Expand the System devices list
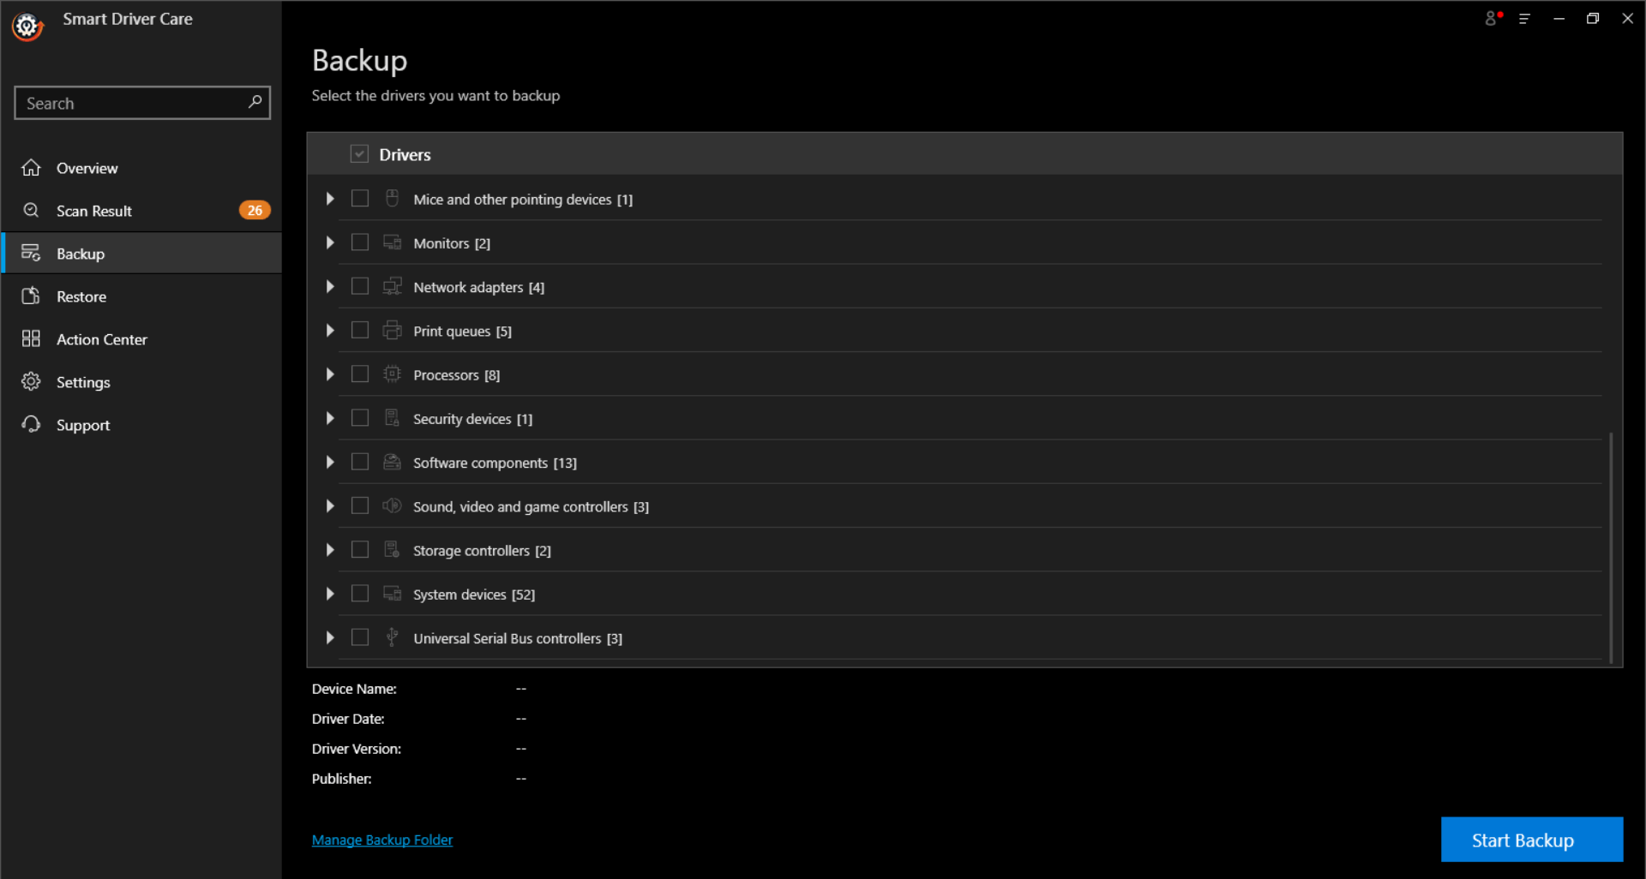 [x=330, y=594]
